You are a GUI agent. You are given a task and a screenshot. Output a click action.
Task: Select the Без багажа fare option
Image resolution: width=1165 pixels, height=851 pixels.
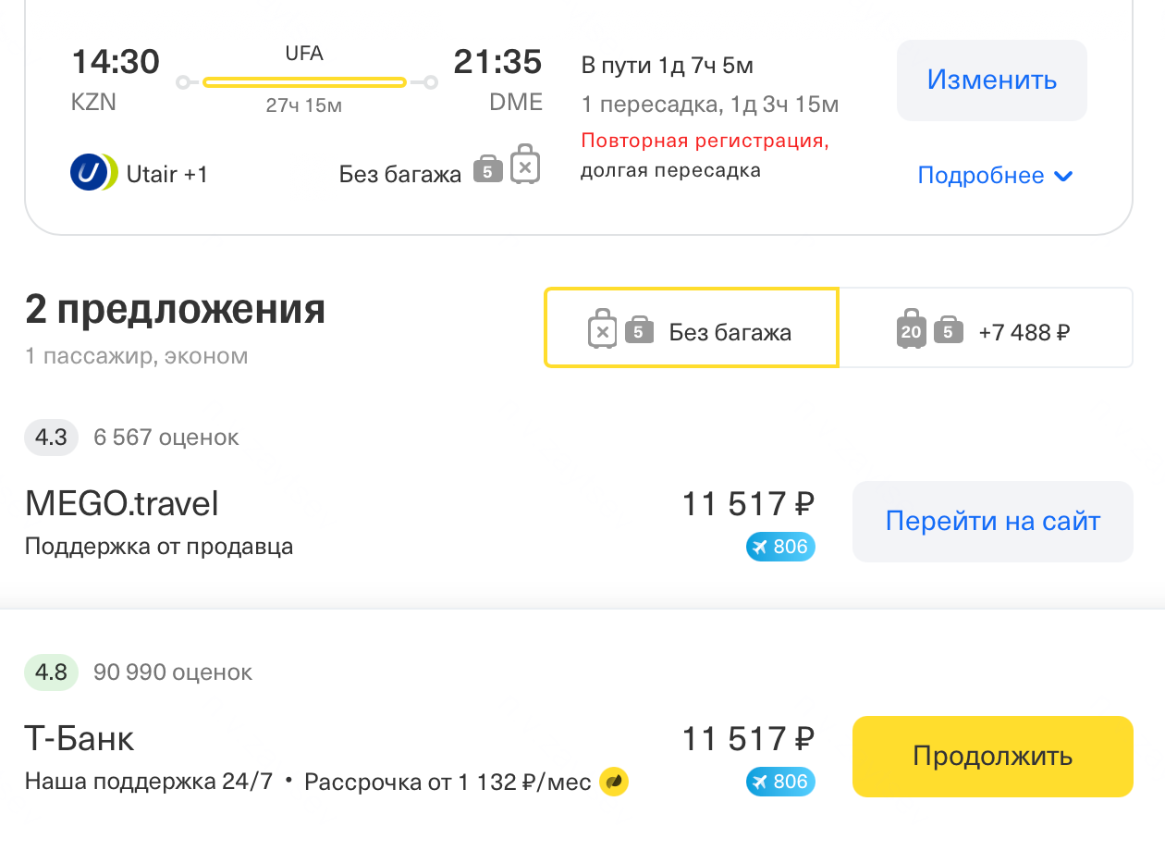[691, 327]
